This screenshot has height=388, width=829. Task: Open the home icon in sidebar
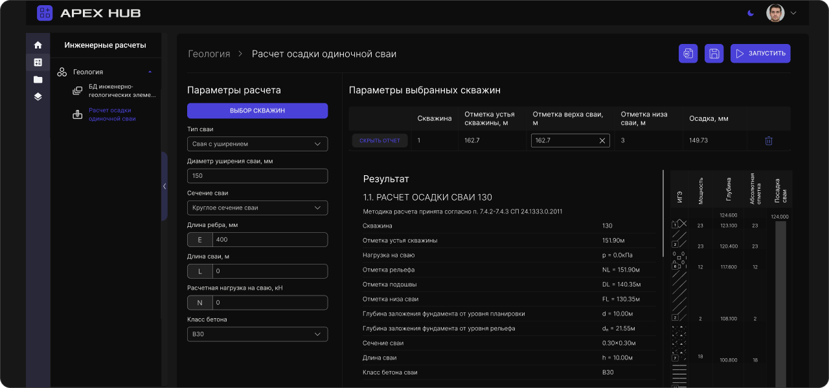coord(38,45)
